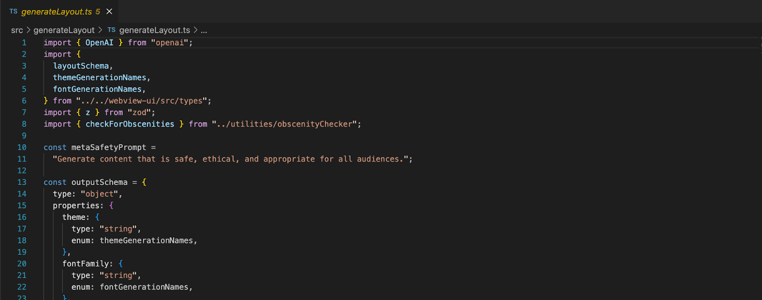This screenshot has width=762, height=300.
Task: Click the "openai" module string
Action: 170,43
